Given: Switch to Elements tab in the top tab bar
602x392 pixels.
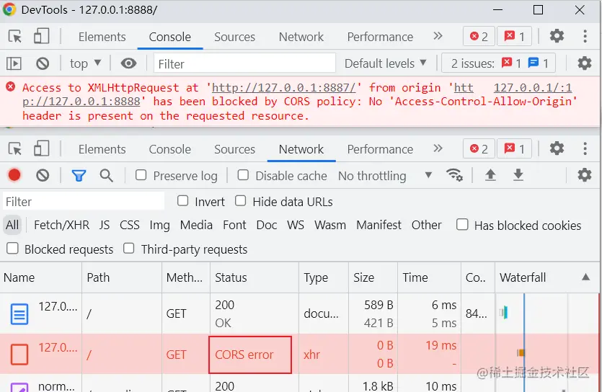Looking at the screenshot, I should tap(102, 37).
